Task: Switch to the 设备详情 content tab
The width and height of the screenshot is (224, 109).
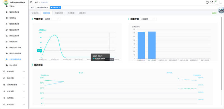Action: [35, 13]
